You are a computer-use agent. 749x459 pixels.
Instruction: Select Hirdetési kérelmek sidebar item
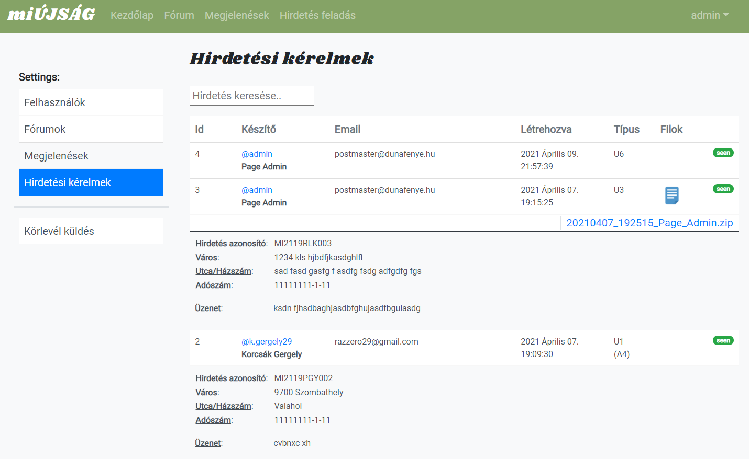91,182
